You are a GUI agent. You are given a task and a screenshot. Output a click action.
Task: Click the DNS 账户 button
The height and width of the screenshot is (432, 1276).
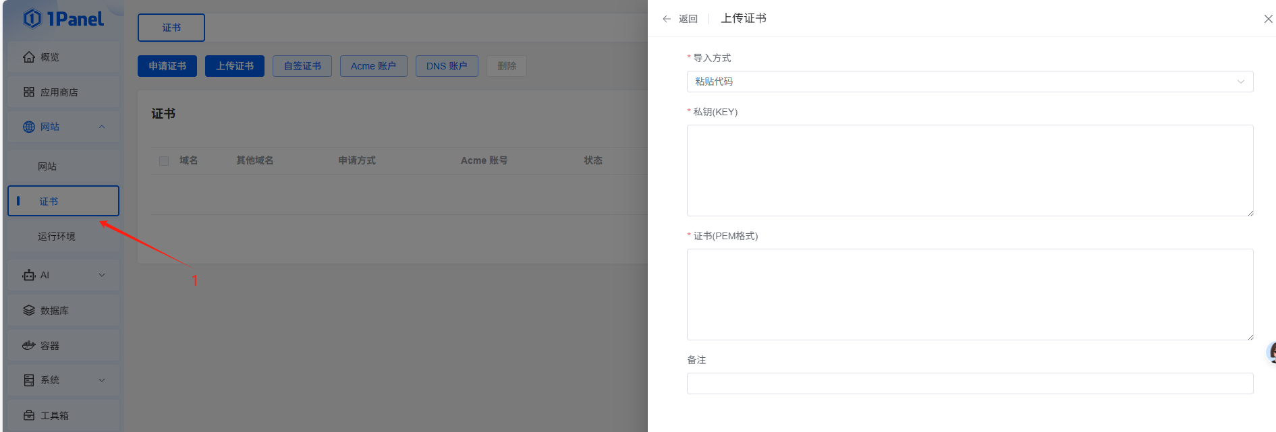(447, 66)
